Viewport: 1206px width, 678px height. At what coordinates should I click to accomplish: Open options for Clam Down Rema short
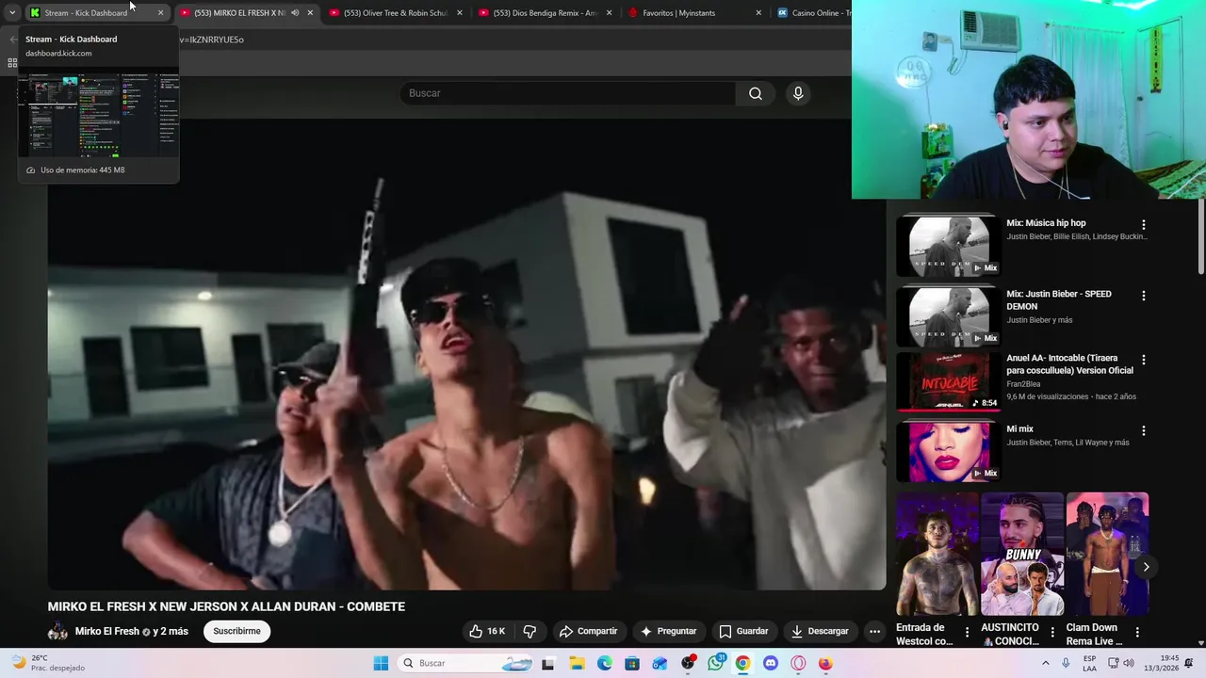click(x=1137, y=633)
